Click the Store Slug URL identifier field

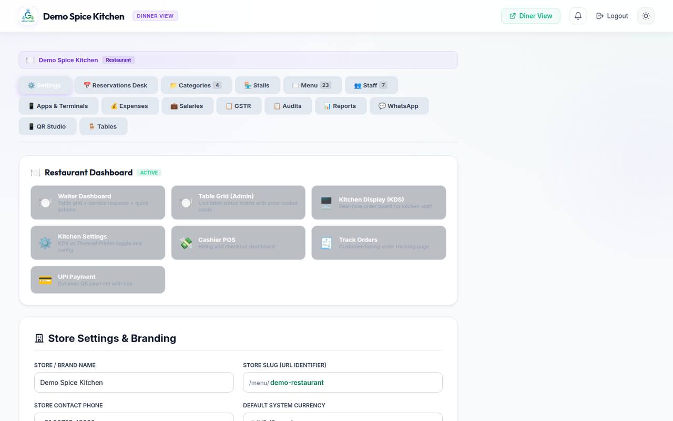342,383
